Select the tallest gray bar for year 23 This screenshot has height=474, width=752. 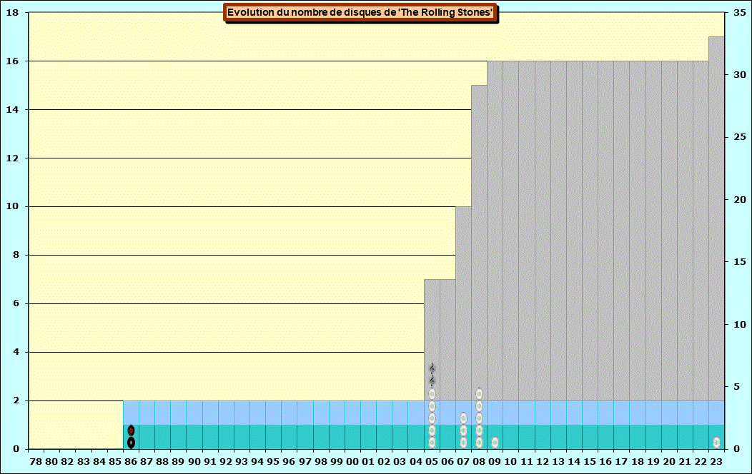point(716,218)
